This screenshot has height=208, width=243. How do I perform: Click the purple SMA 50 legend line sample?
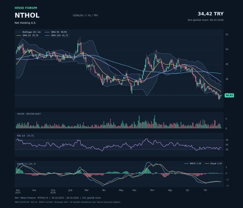pyautogui.click(x=47, y=32)
